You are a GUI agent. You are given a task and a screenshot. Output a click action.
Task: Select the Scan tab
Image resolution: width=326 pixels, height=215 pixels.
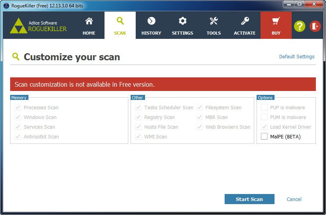pyautogui.click(x=120, y=25)
